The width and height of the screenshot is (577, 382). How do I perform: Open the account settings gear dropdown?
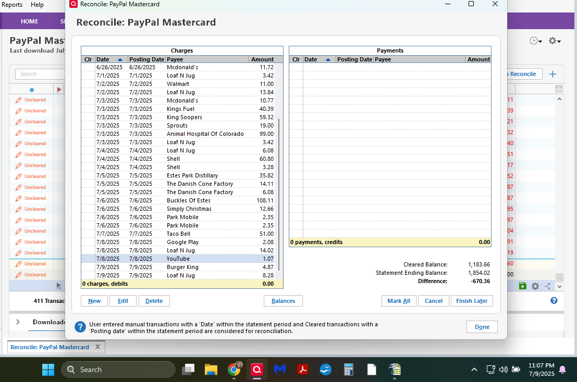[555, 41]
